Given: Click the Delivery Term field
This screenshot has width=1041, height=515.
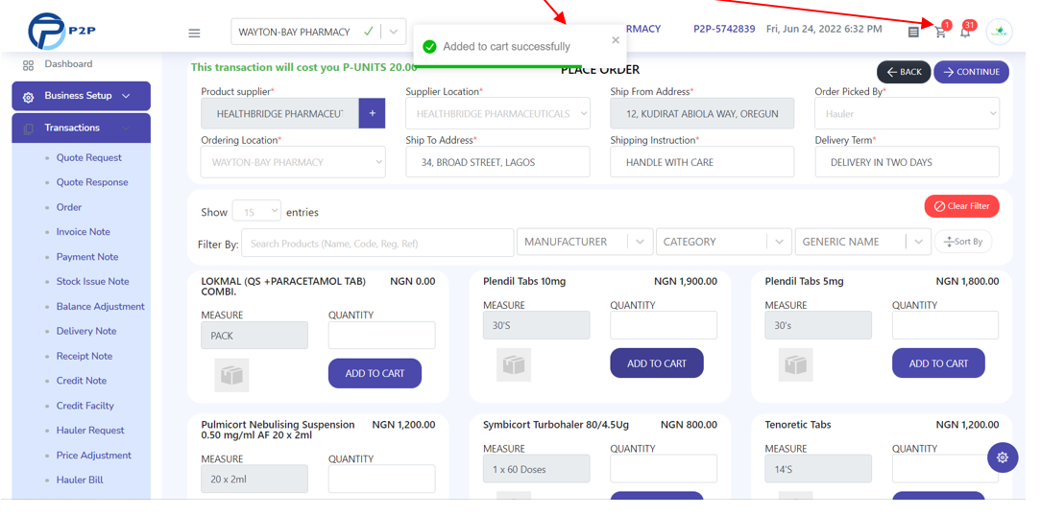Looking at the screenshot, I should coord(907,162).
